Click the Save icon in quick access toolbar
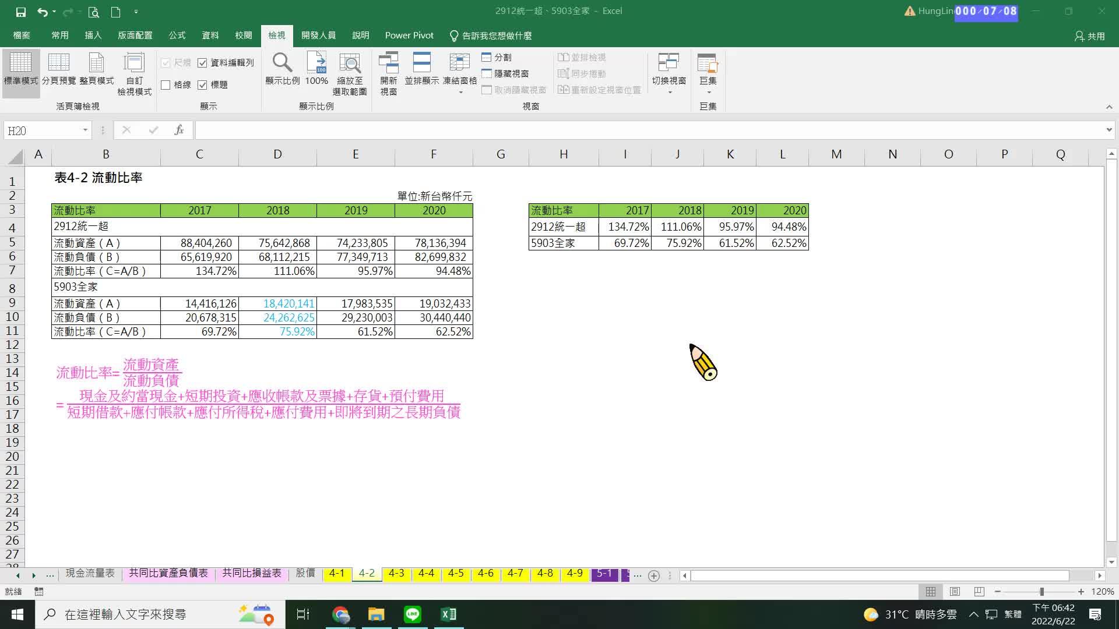Screen dimensions: 1119x629 [x=21, y=12]
